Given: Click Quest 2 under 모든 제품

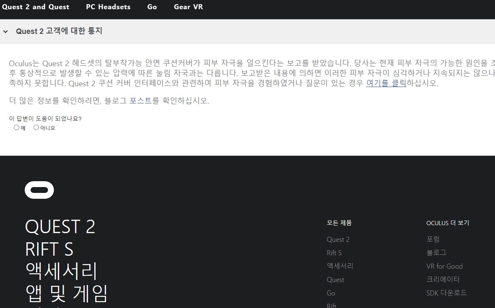Looking at the screenshot, I should click(x=338, y=240).
